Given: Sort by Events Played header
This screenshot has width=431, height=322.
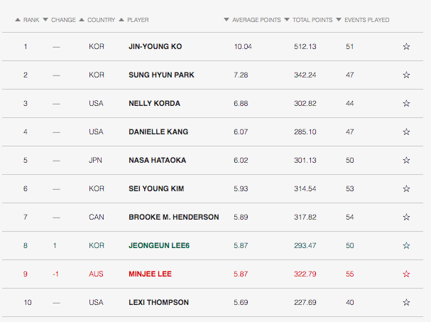Looking at the screenshot, I should tap(366, 20).
